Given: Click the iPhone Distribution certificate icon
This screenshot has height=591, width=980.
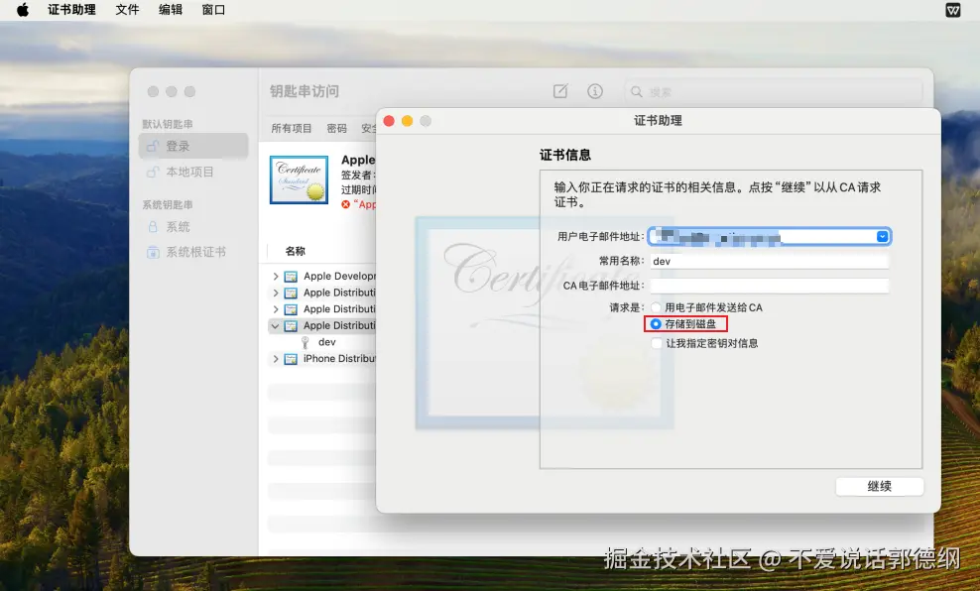Looking at the screenshot, I should pos(291,359).
